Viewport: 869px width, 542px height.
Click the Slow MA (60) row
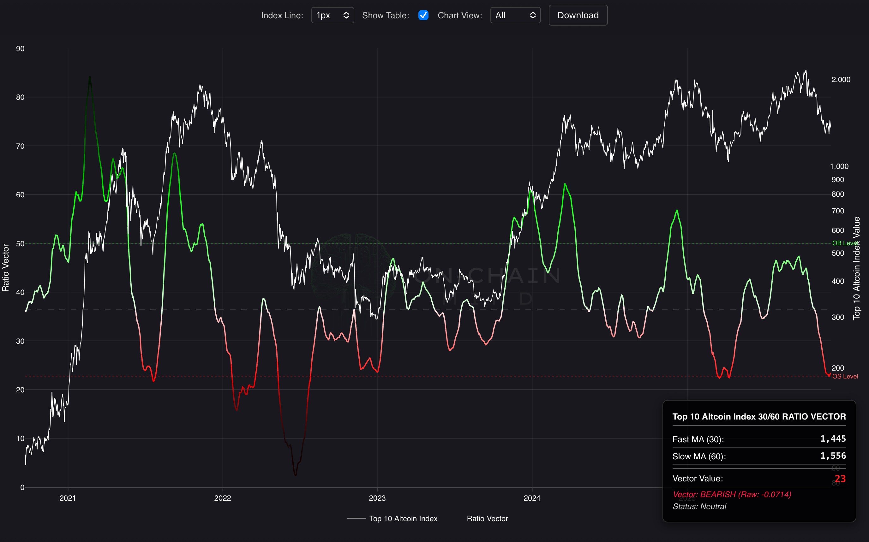[x=758, y=456]
